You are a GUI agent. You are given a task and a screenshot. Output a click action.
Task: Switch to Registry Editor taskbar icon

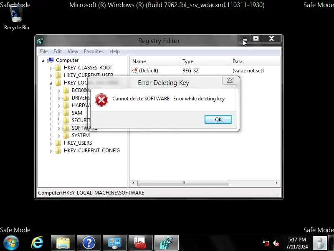tap(166, 243)
